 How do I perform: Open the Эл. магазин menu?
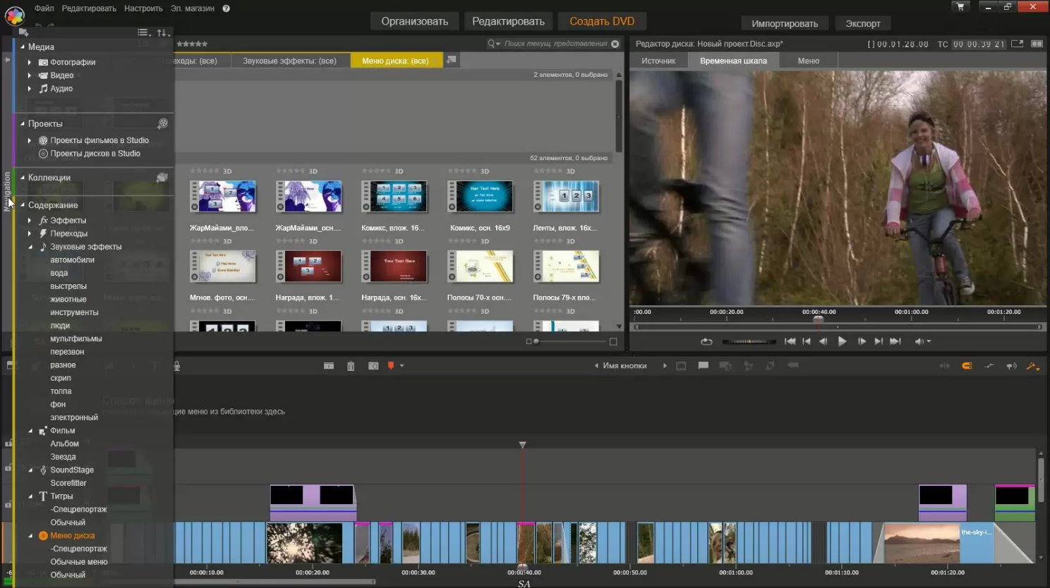pos(192,8)
